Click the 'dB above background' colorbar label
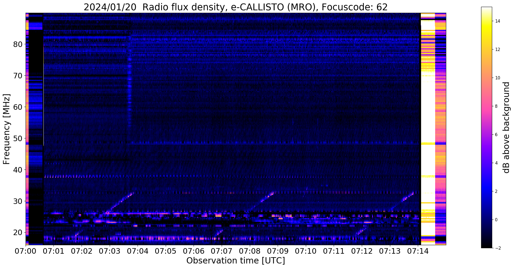The height and width of the screenshot is (268, 514). point(506,128)
